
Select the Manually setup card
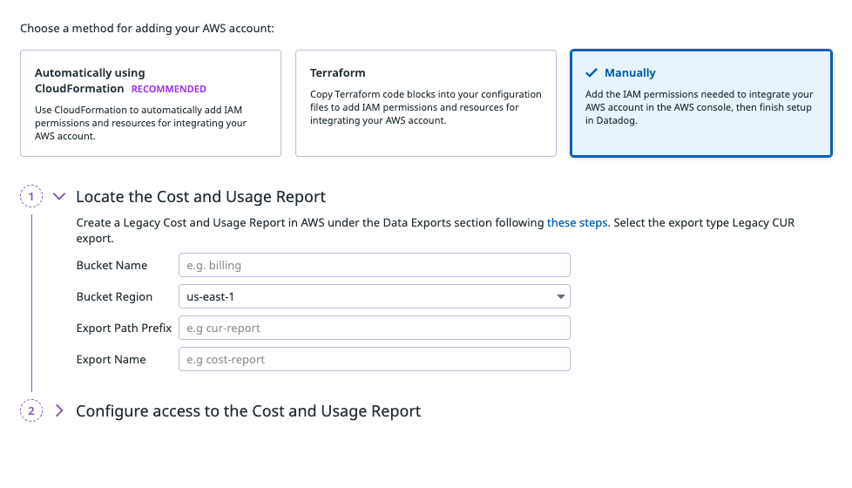click(700, 103)
